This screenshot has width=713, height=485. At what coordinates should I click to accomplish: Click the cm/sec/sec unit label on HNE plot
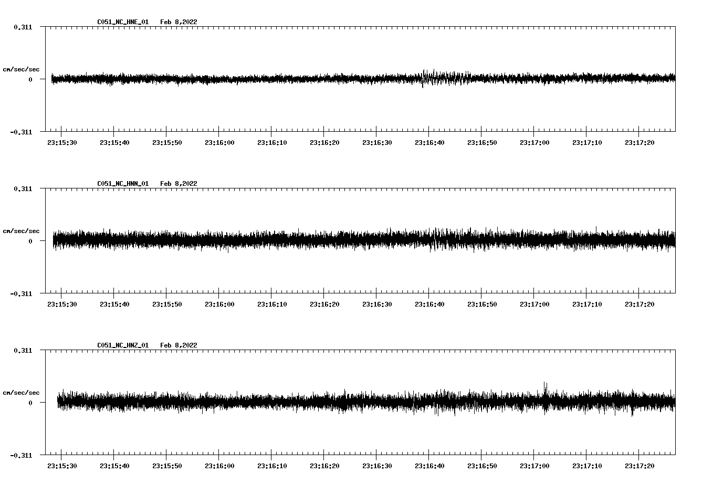pyautogui.click(x=21, y=69)
